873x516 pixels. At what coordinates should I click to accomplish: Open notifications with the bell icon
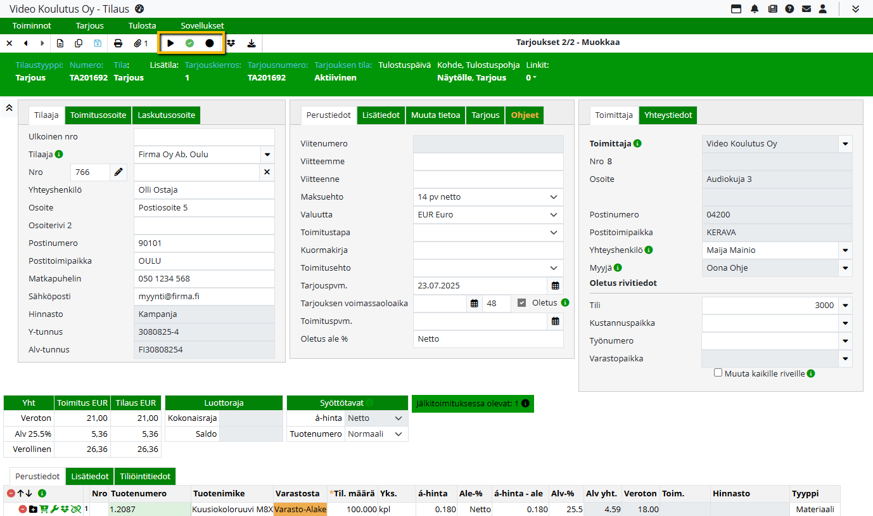tap(755, 9)
